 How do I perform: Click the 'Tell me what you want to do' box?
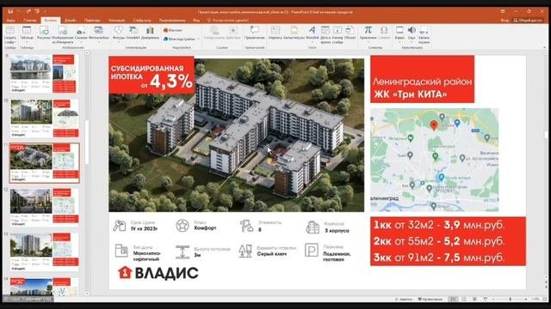click(x=227, y=21)
